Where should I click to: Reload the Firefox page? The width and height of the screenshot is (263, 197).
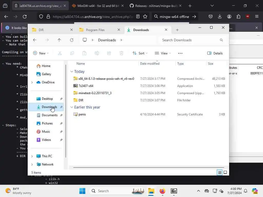pyautogui.click(x=25, y=17)
